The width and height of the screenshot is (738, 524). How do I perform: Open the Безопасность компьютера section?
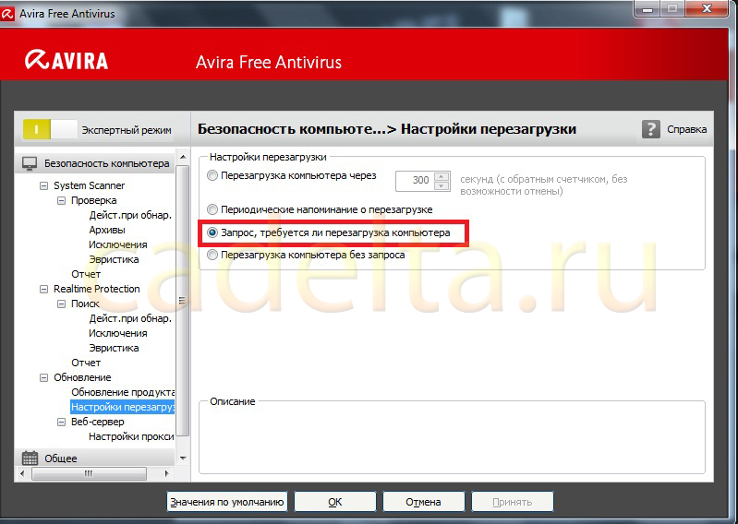95,163
